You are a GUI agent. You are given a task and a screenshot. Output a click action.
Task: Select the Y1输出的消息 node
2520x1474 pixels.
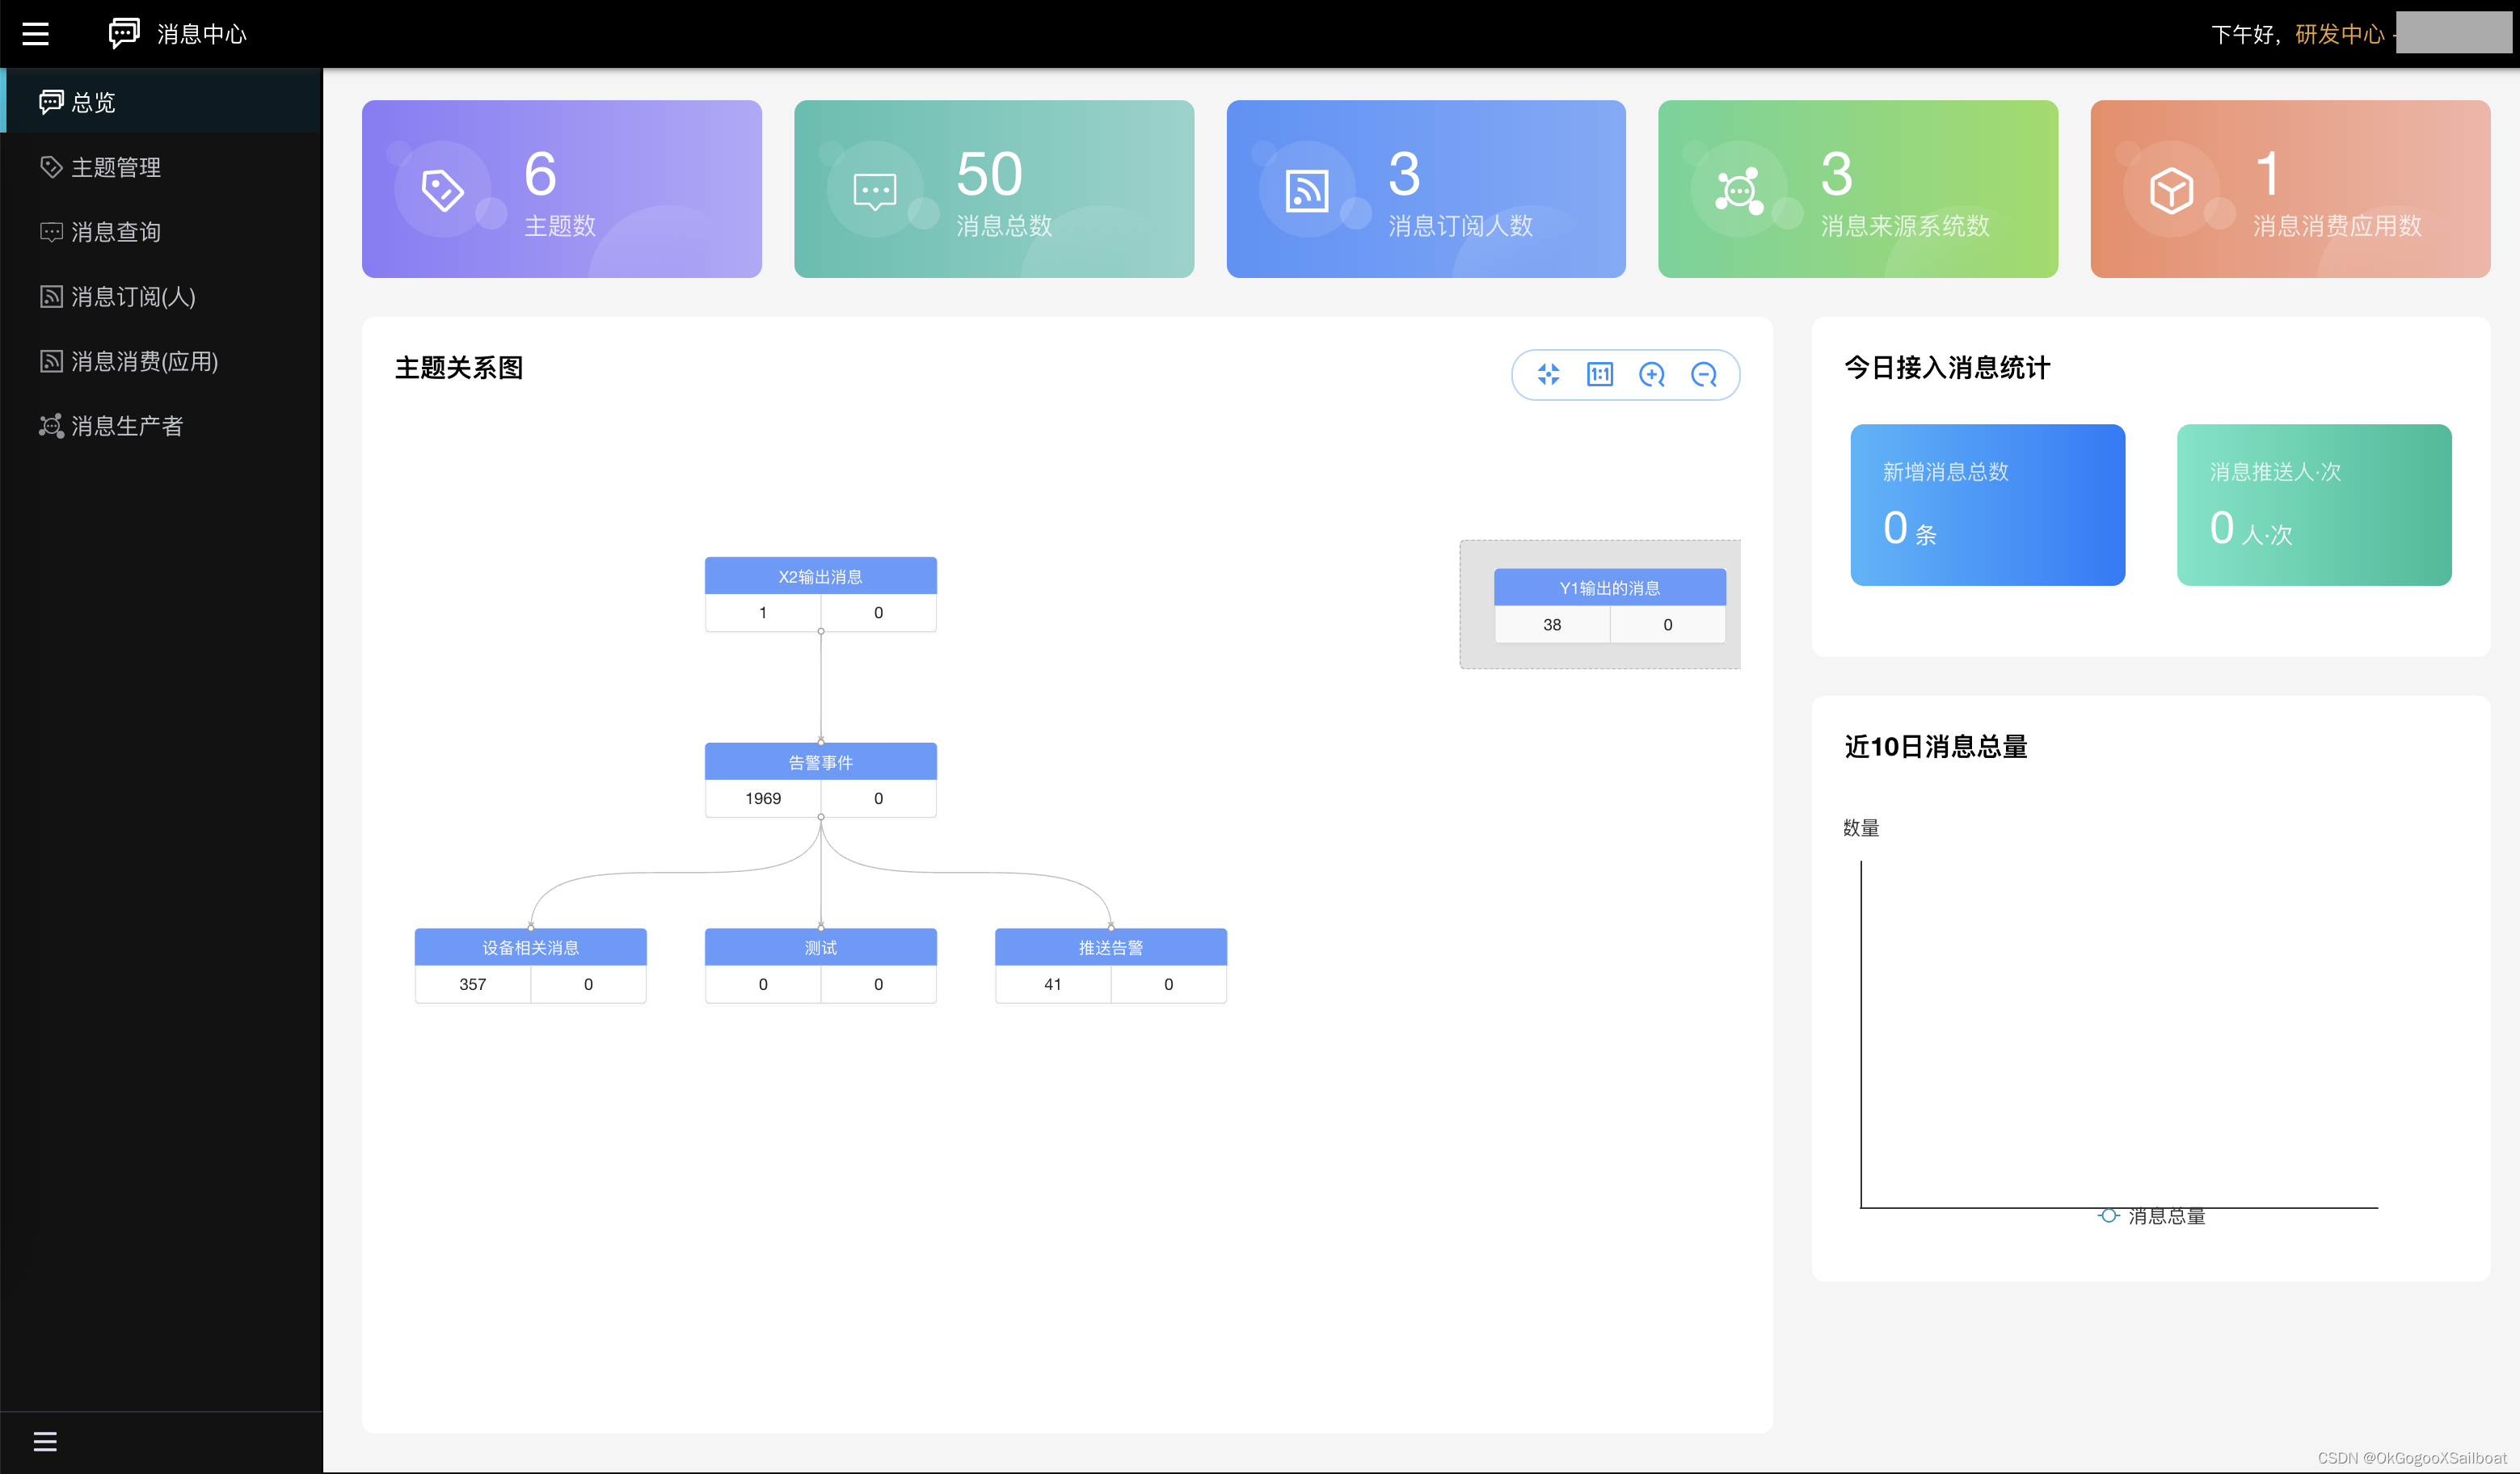pos(1608,588)
